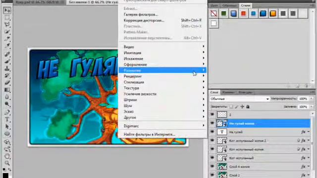Switch to the Контуры tab
The height and width of the screenshot is (178, 317).
245,92
